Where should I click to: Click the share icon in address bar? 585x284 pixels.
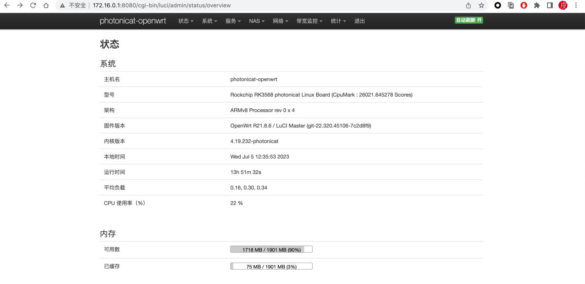point(469,5)
